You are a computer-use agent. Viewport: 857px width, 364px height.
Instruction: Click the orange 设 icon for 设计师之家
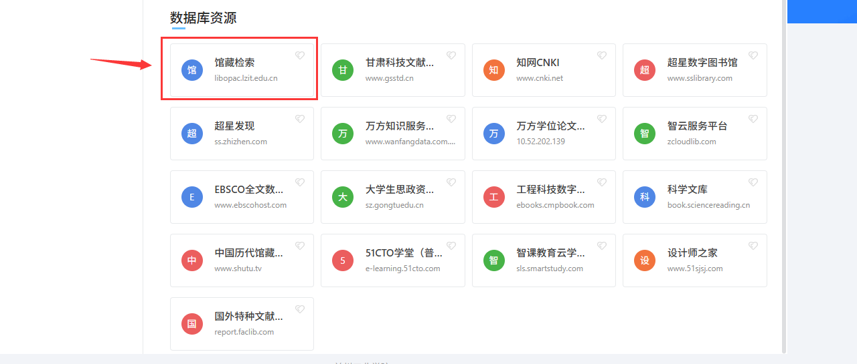point(645,260)
